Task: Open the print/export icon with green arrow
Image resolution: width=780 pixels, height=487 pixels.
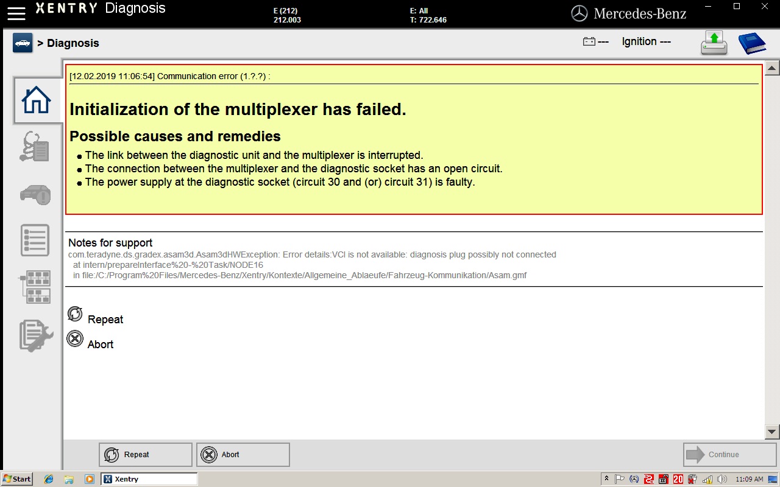Action: tap(714, 43)
